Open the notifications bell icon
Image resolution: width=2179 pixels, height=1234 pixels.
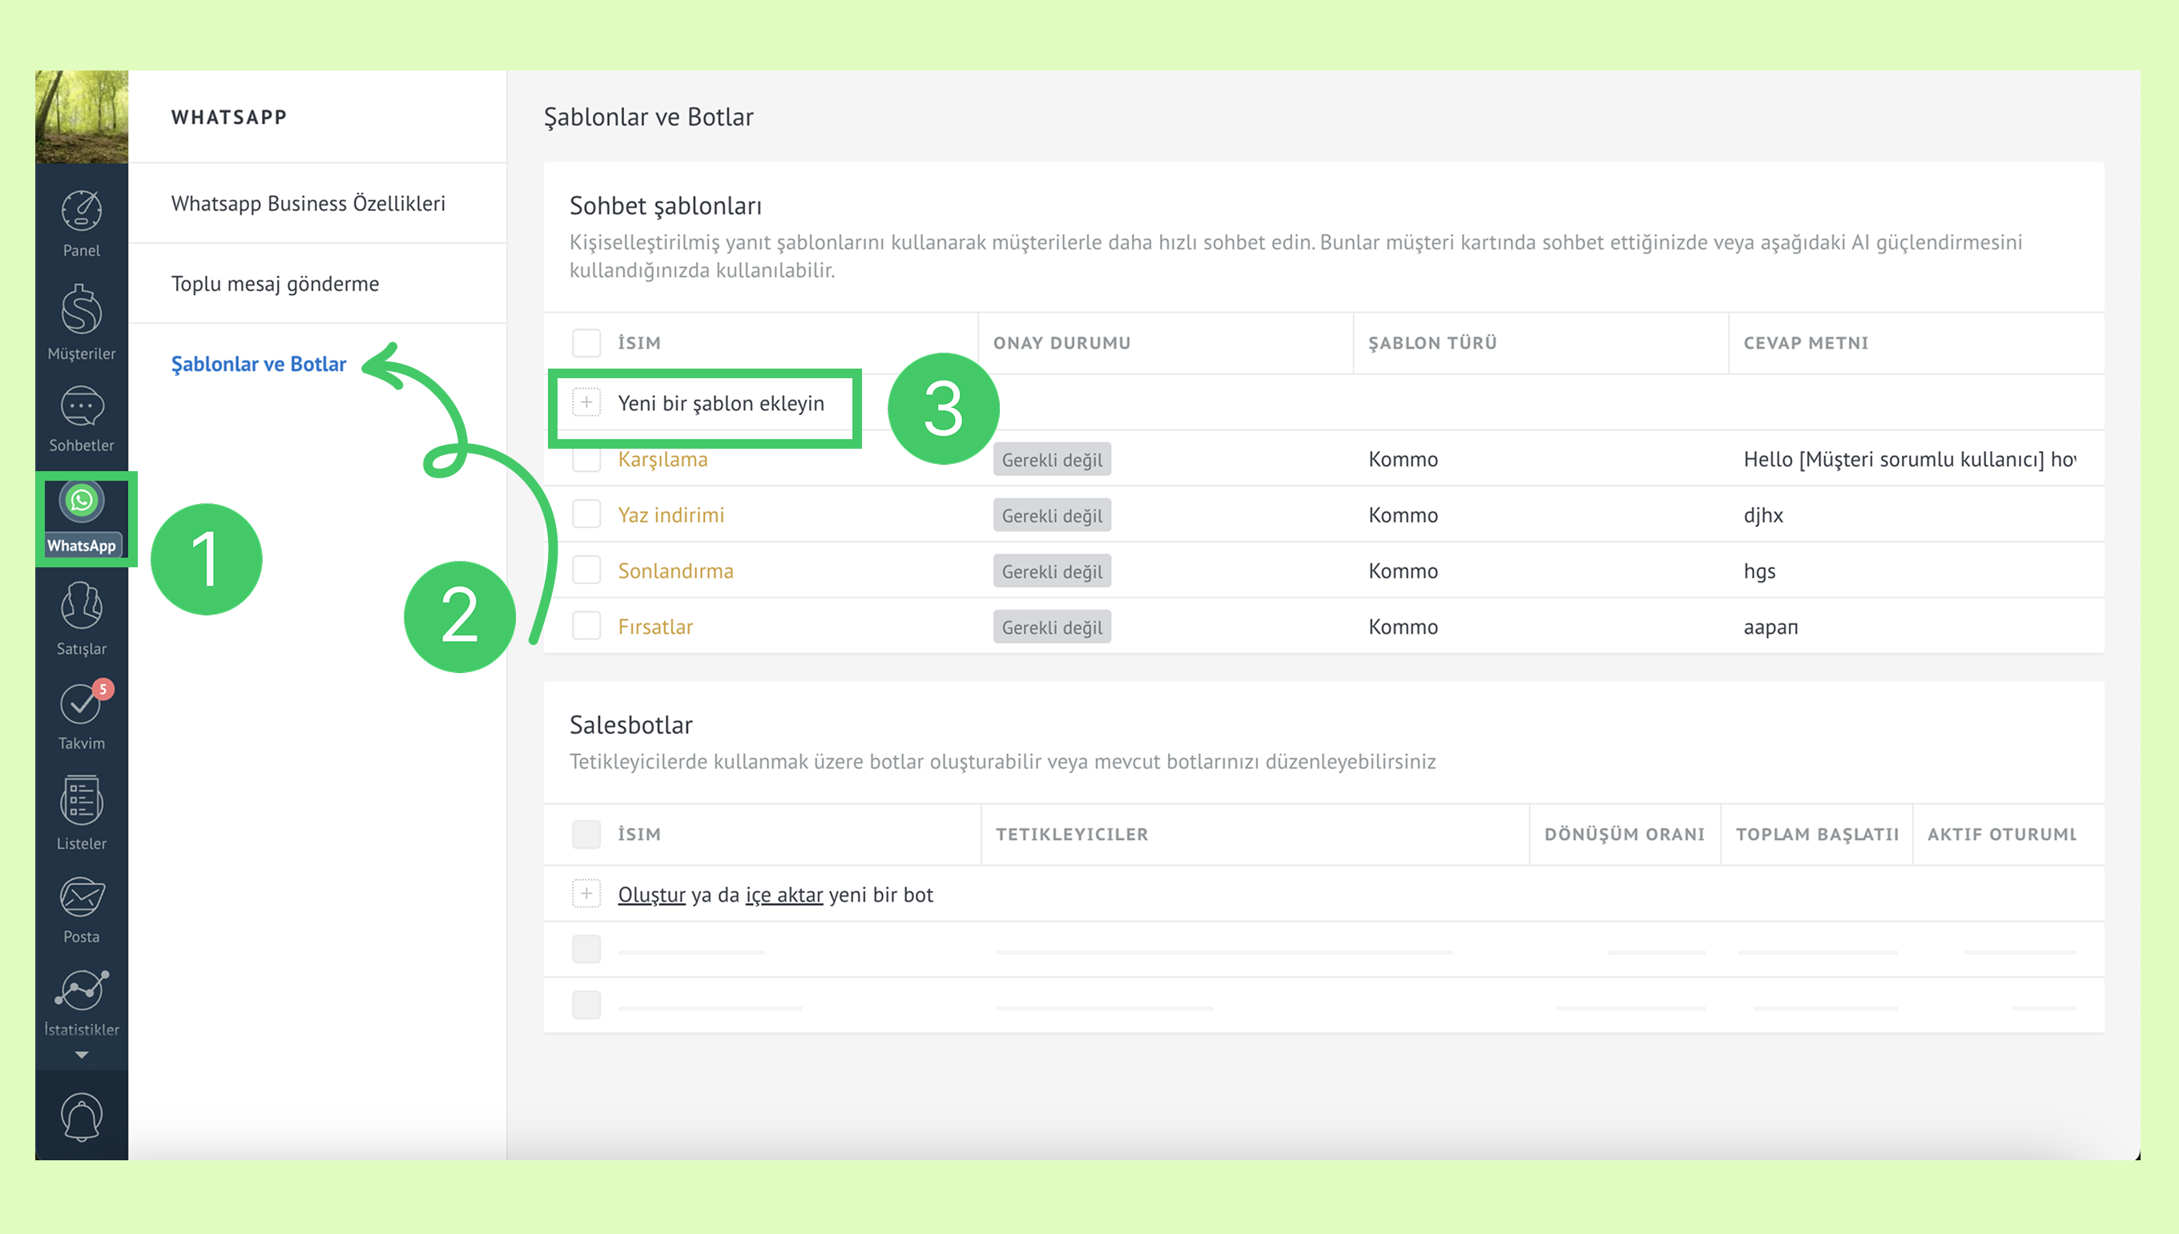tap(82, 1117)
